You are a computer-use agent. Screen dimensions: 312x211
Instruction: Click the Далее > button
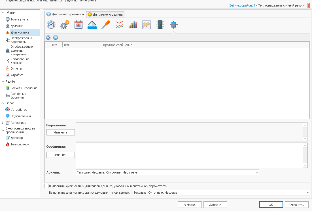point(215,204)
